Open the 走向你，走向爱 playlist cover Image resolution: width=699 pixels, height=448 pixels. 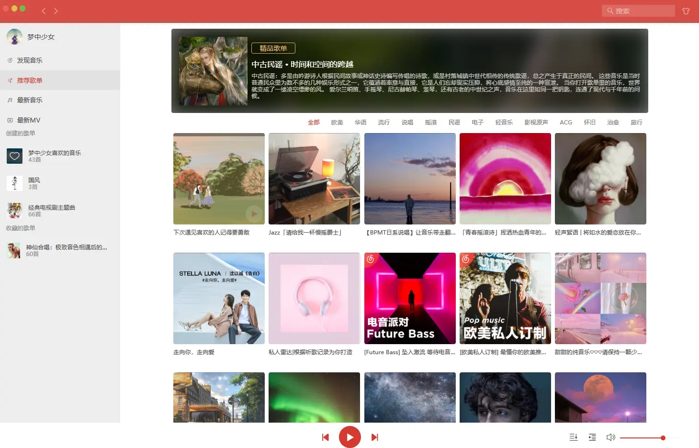219,298
